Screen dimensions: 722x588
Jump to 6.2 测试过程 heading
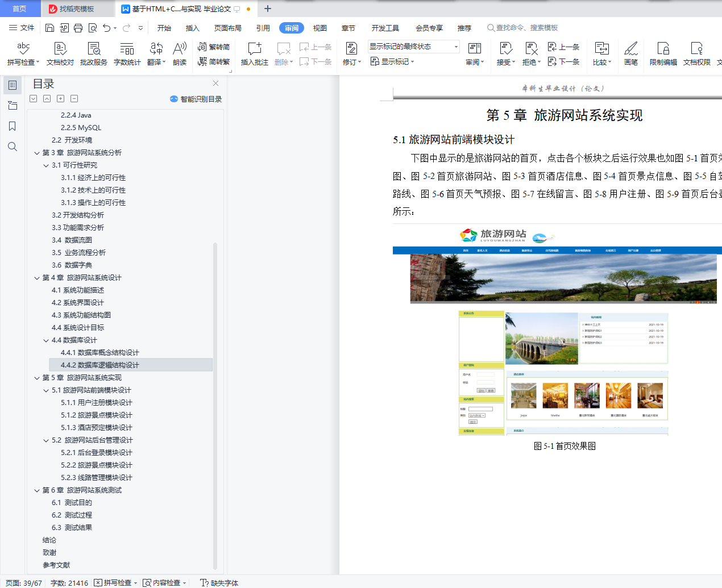coord(72,515)
